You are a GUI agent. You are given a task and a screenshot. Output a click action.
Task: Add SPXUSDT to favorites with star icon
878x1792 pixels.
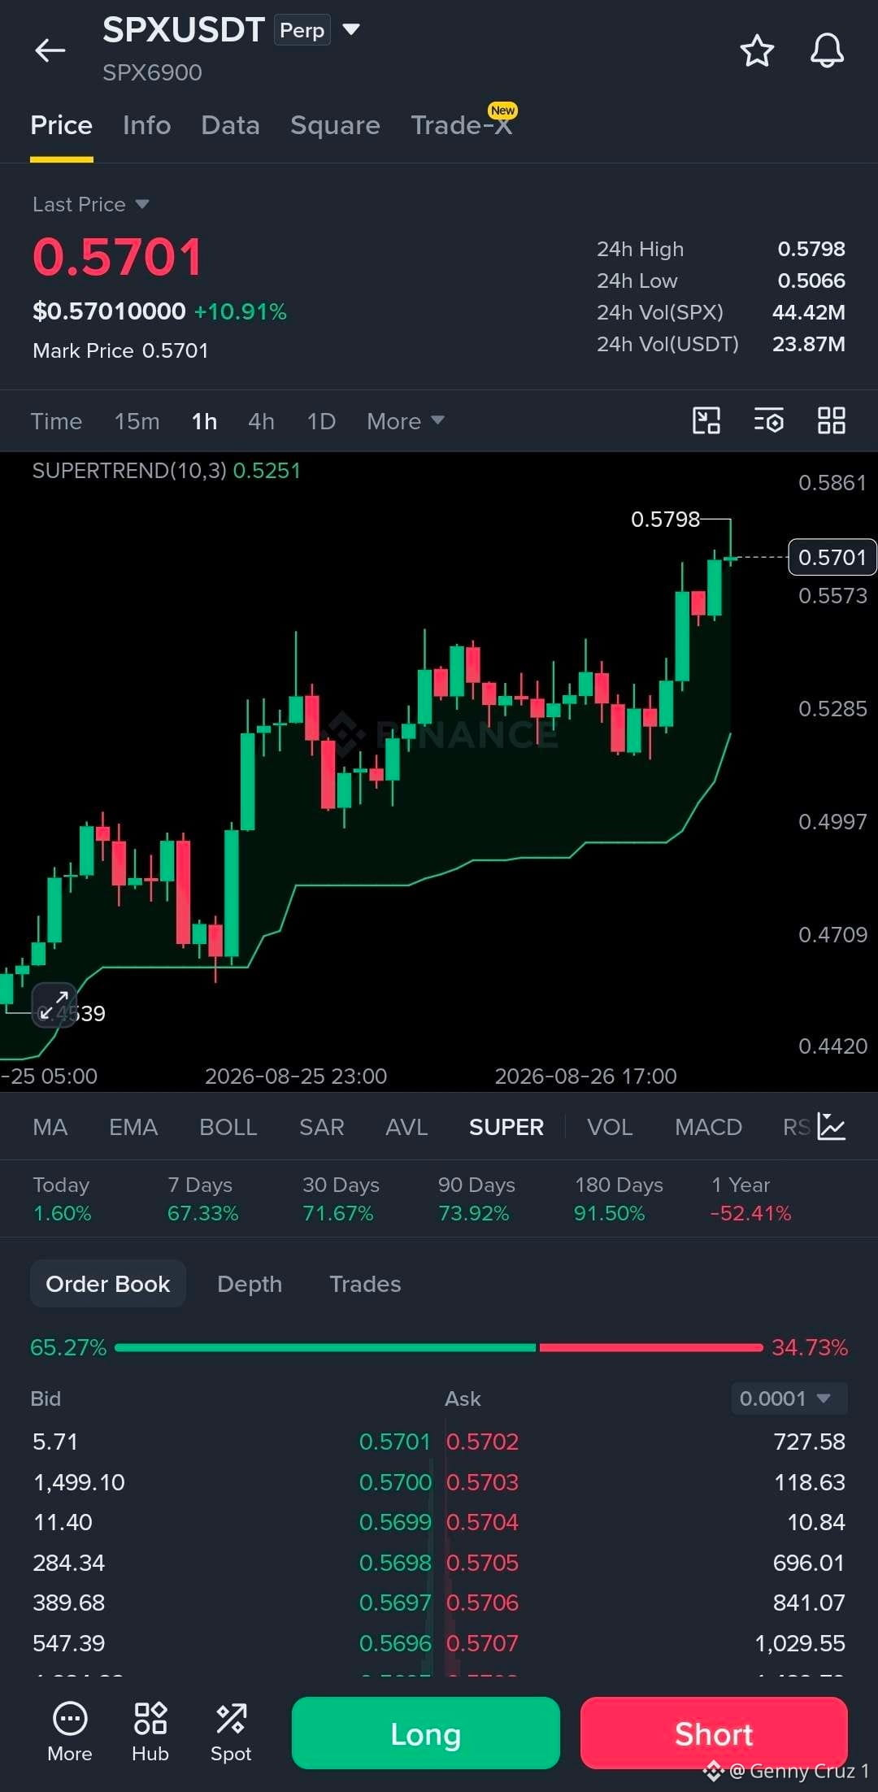coord(757,50)
